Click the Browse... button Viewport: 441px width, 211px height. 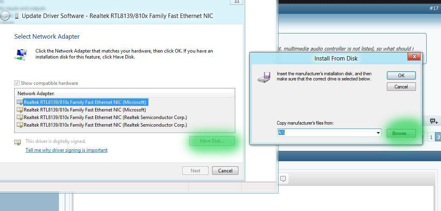coord(401,133)
